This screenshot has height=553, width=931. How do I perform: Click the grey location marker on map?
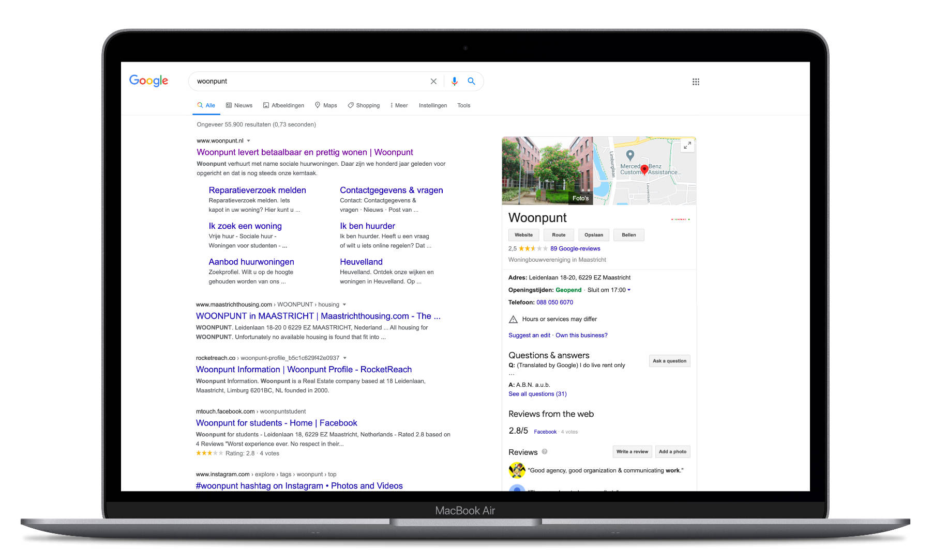point(630,155)
